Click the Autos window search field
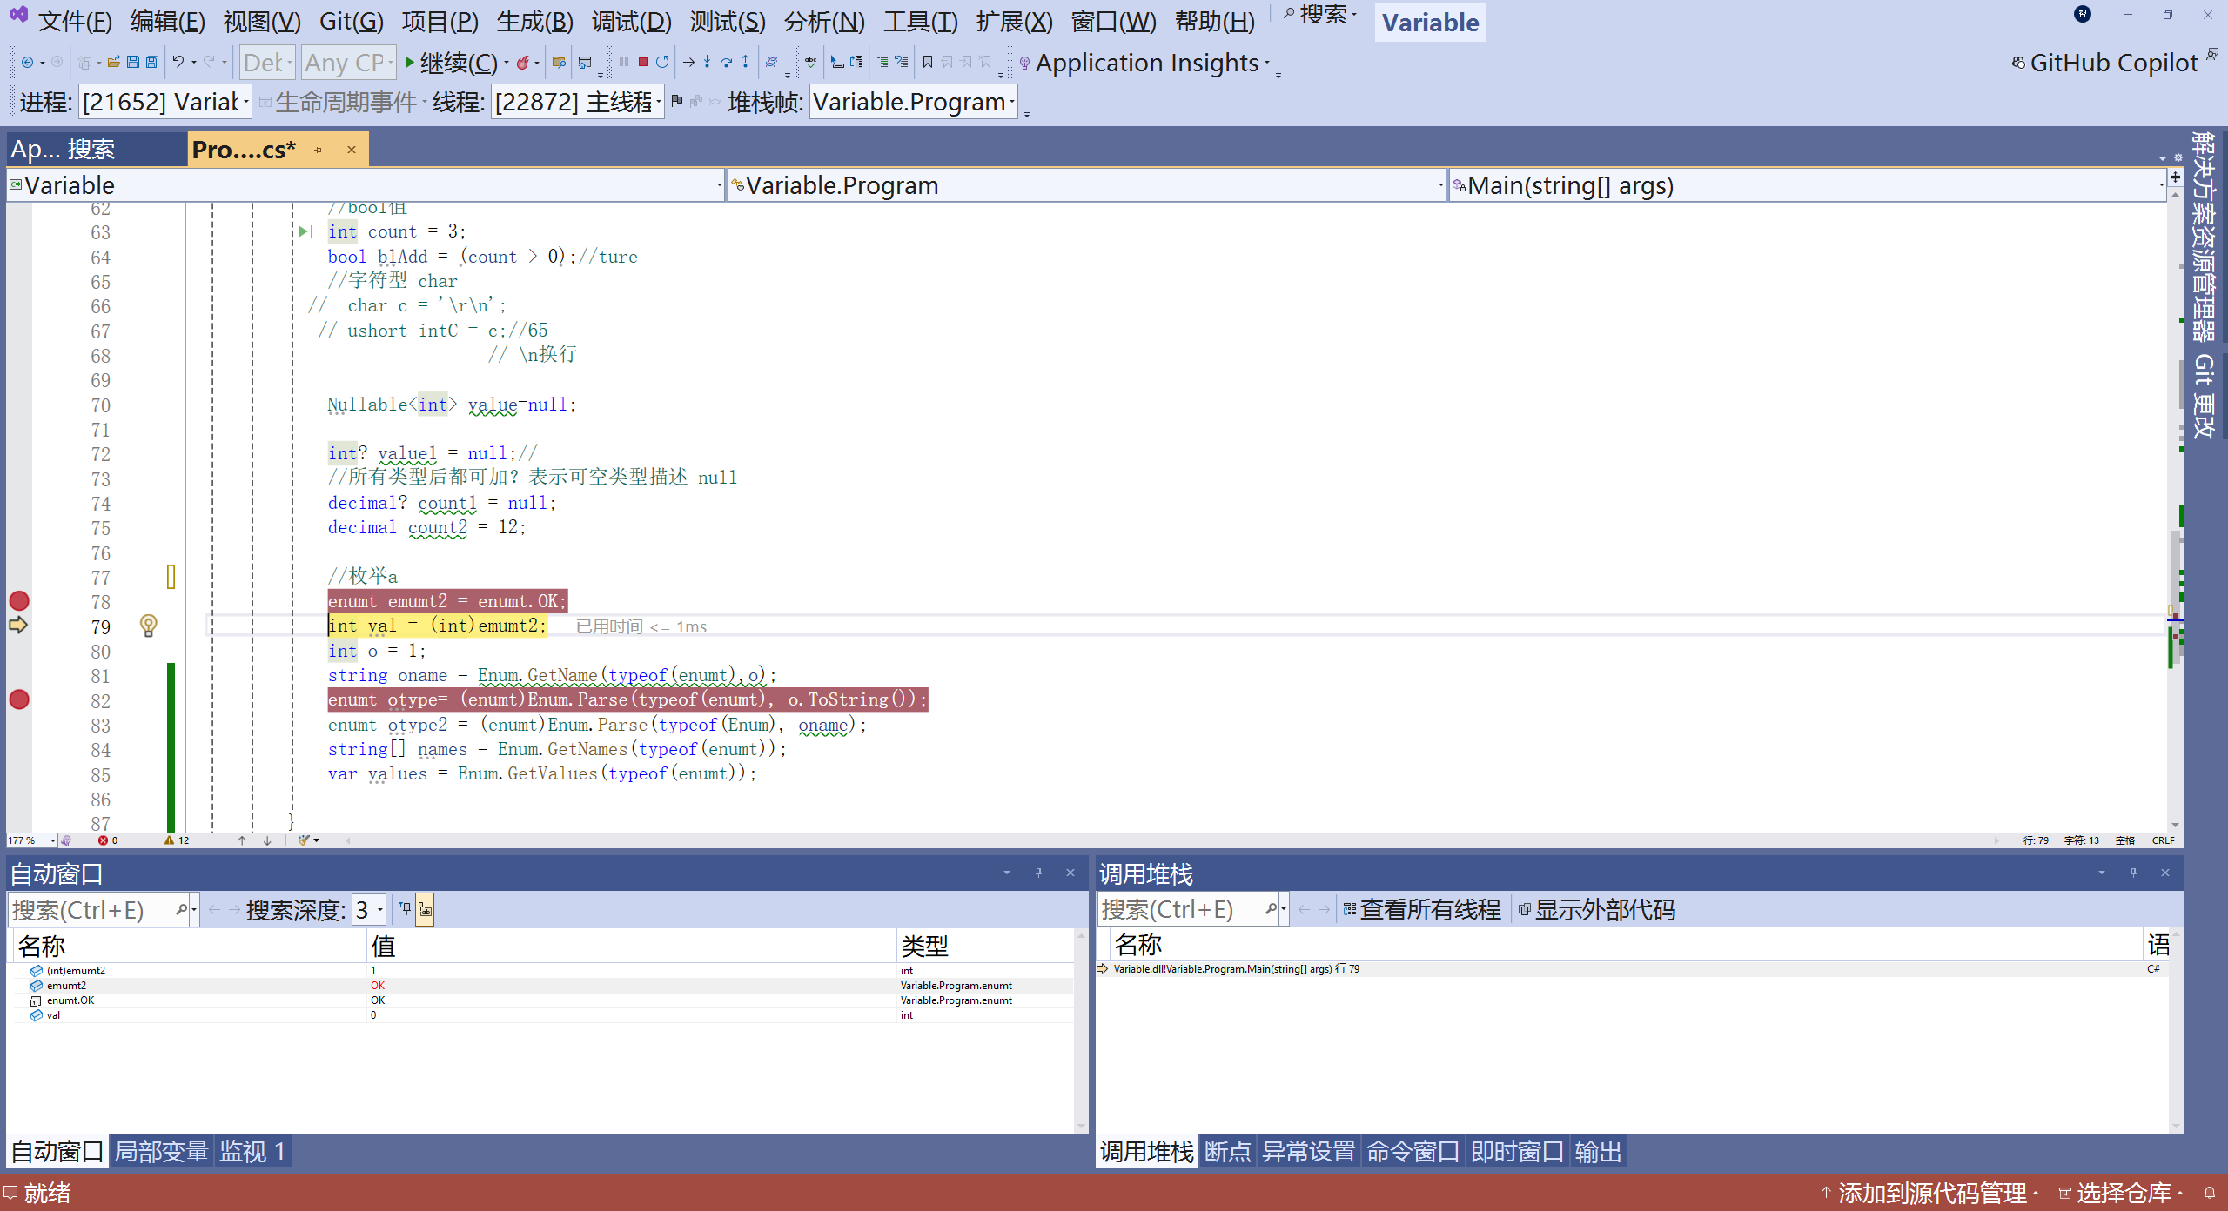2228x1211 pixels. pyautogui.click(x=91, y=910)
